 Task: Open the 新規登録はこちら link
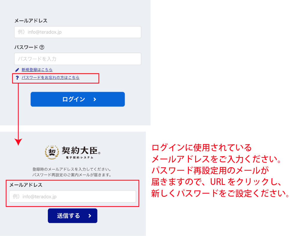[37, 70]
